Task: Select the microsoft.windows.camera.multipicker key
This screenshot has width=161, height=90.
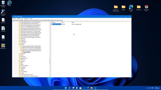Action: pyautogui.click(x=30, y=76)
